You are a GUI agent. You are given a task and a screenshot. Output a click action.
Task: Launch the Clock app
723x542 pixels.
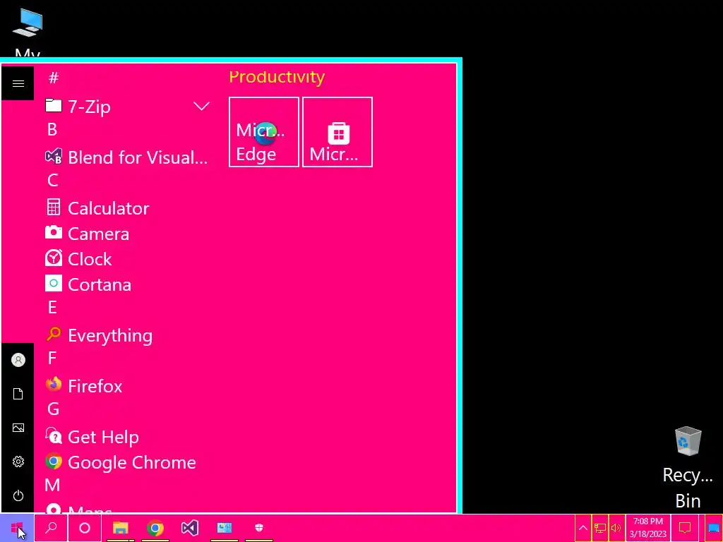click(78, 258)
